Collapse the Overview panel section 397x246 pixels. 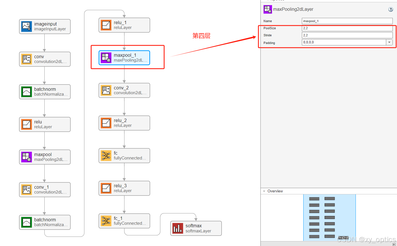click(x=264, y=191)
